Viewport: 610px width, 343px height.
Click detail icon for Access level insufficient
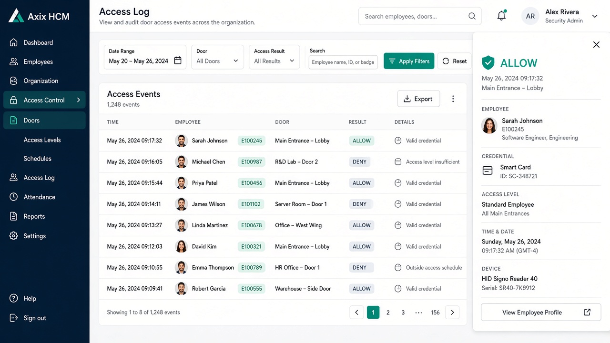tap(398, 162)
